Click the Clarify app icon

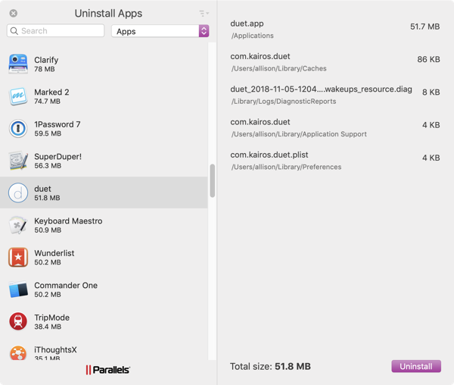18,64
